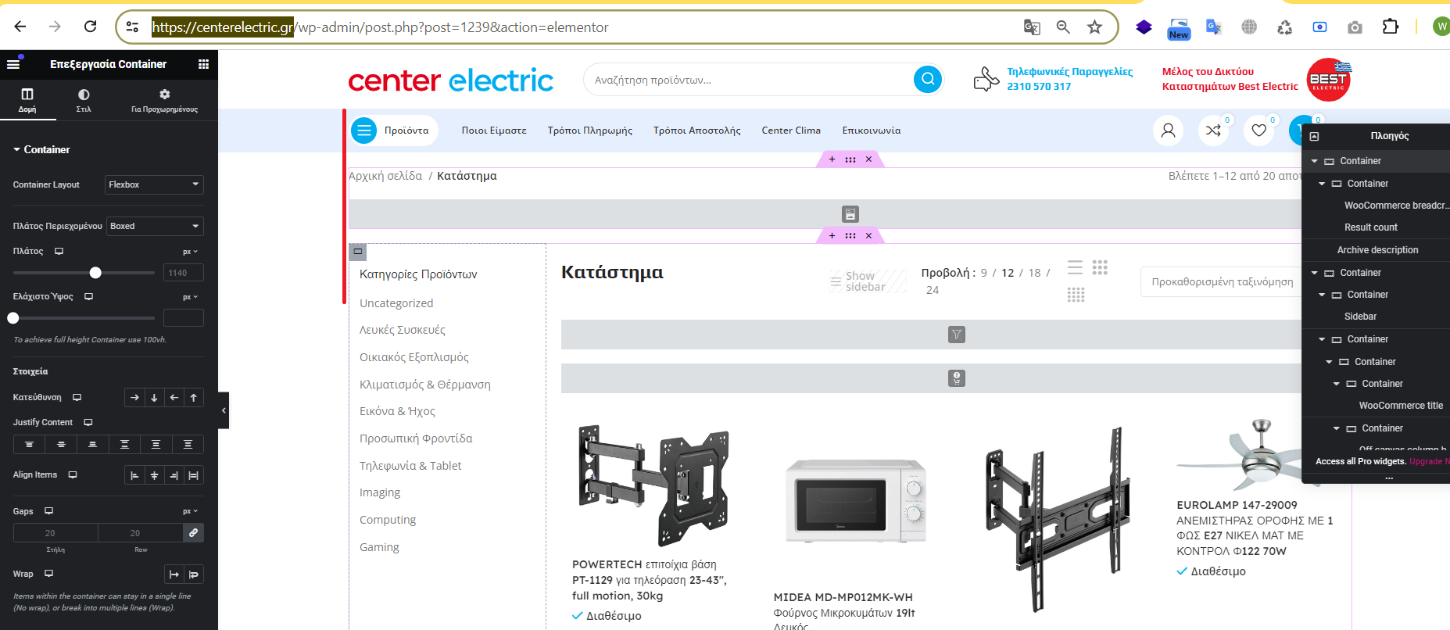This screenshot has width=1450, height=630.
Task: Open the browser extensions puzzle icon
Action: click(x=1390, y=27)
